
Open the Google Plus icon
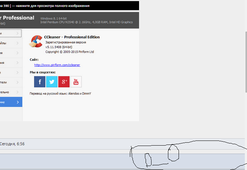coord(64,82)
